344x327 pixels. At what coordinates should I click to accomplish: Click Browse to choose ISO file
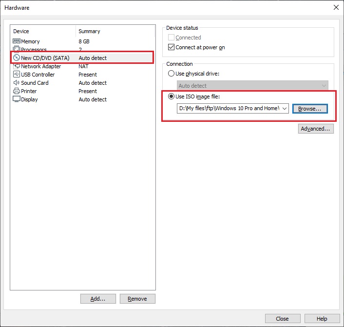(x=310, y=109)
